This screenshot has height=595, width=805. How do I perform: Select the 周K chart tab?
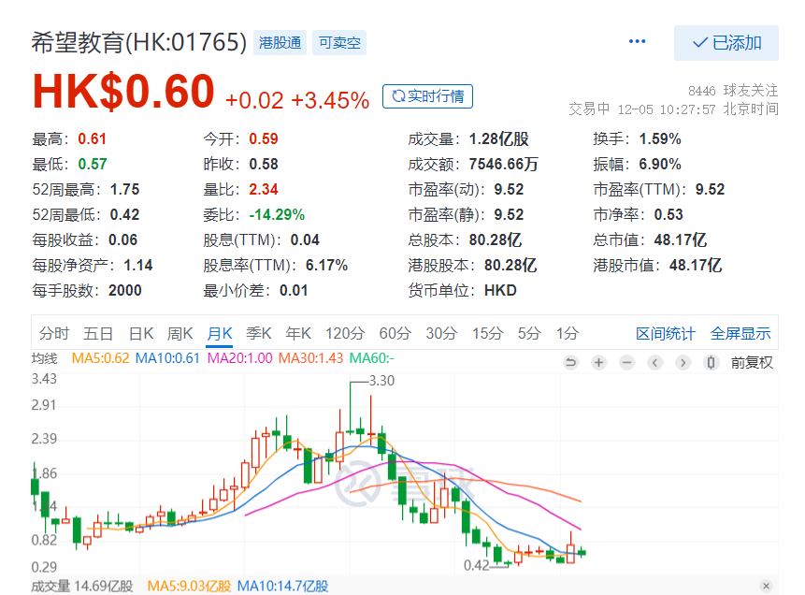coord(180,333)
